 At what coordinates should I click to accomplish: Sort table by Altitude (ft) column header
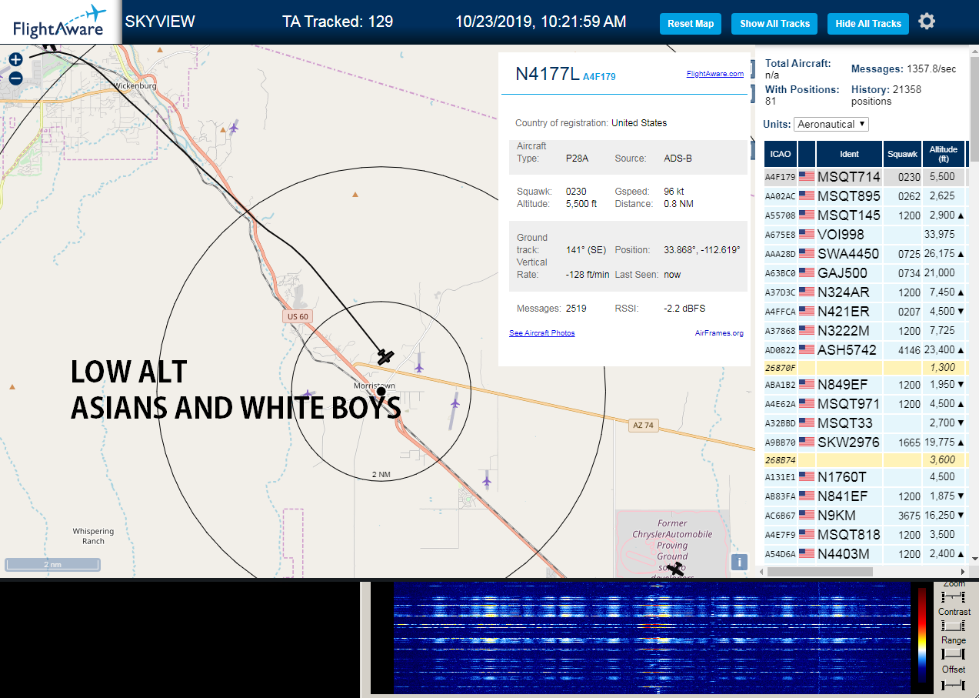tap(943, 154)
